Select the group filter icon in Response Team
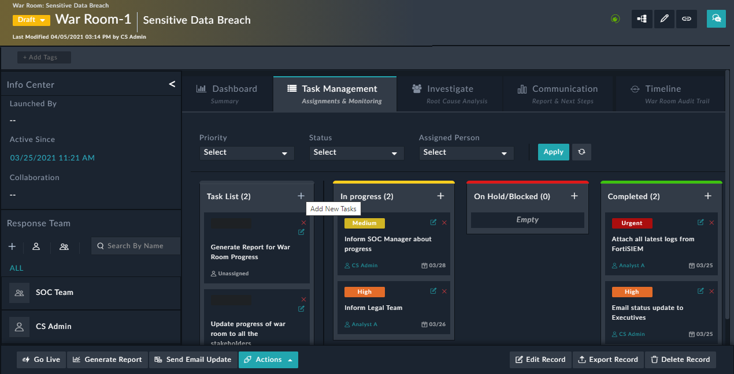The width and height of the screenshot is (734, 374). [x=64, y=246]
